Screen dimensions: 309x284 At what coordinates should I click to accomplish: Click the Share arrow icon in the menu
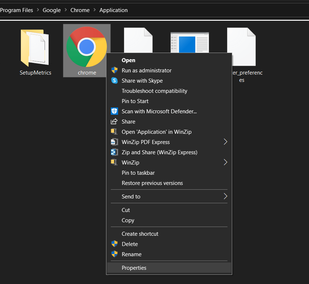tap(114, 121)
